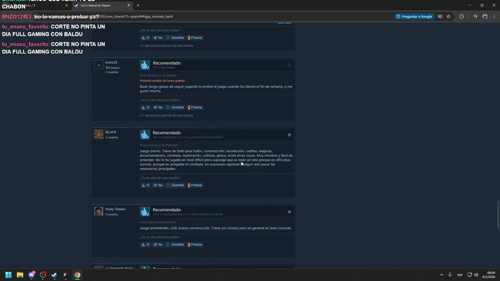The height and width of the screenshot is (281, 500).
Task: Vote No on BLACK's review
Action: click(x=158, y=185)
